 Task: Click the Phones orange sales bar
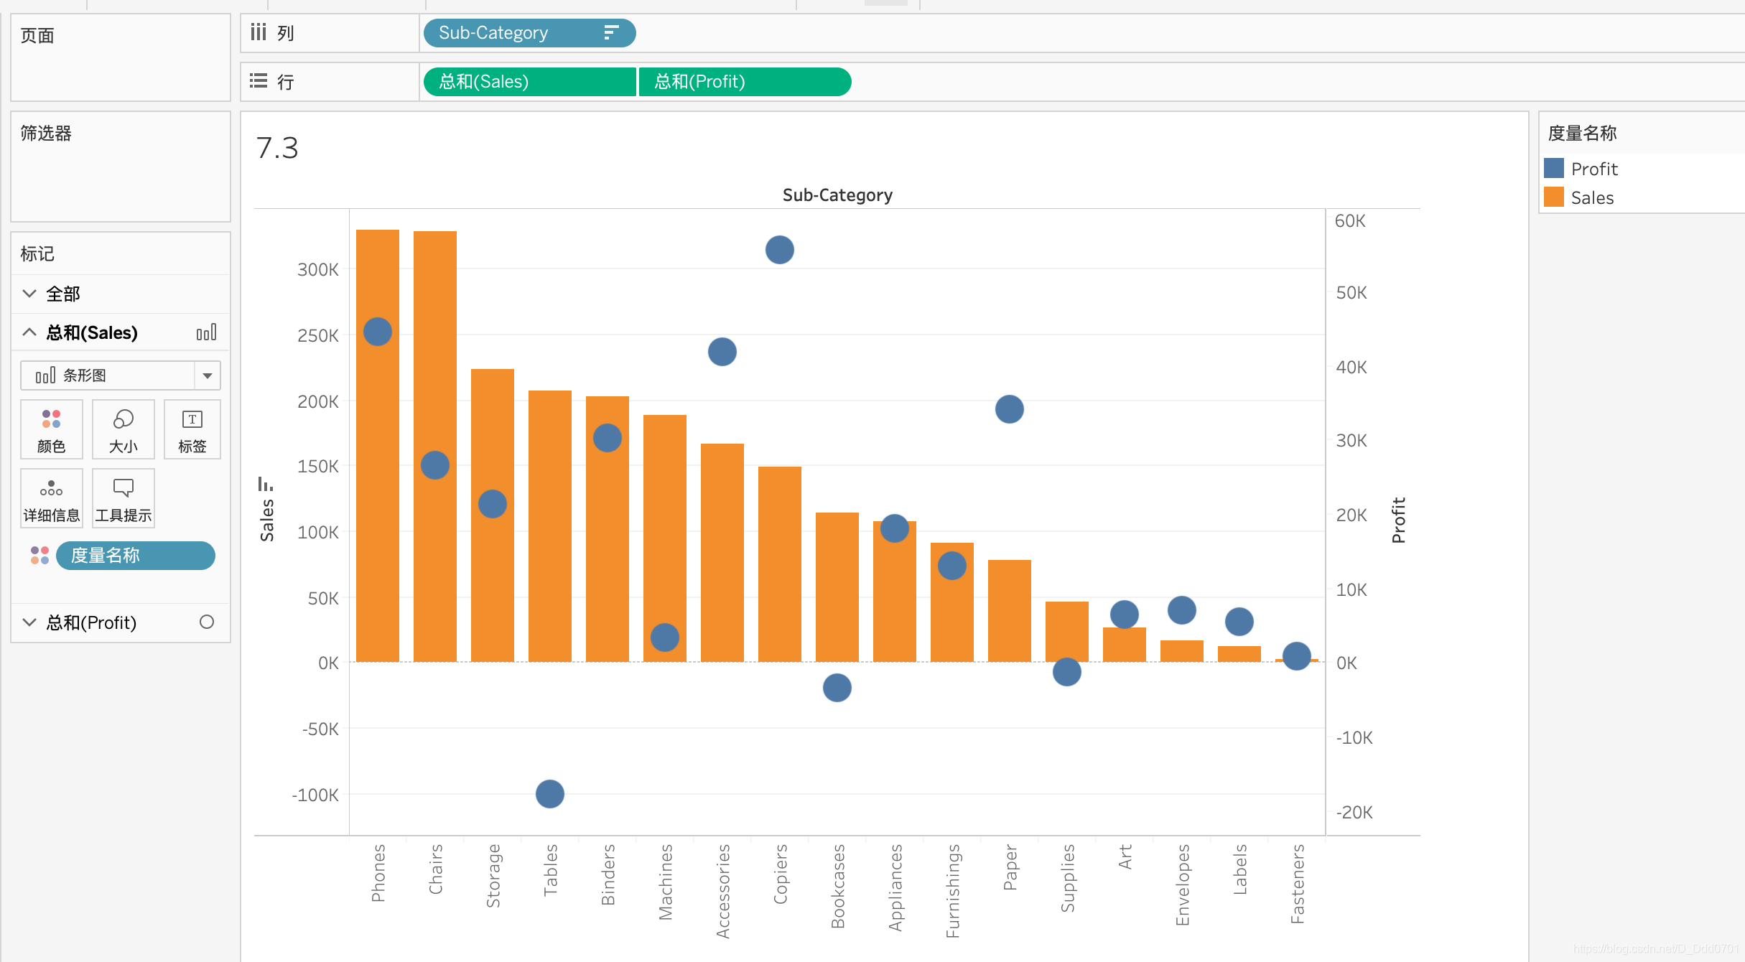(x=378, y=503)
